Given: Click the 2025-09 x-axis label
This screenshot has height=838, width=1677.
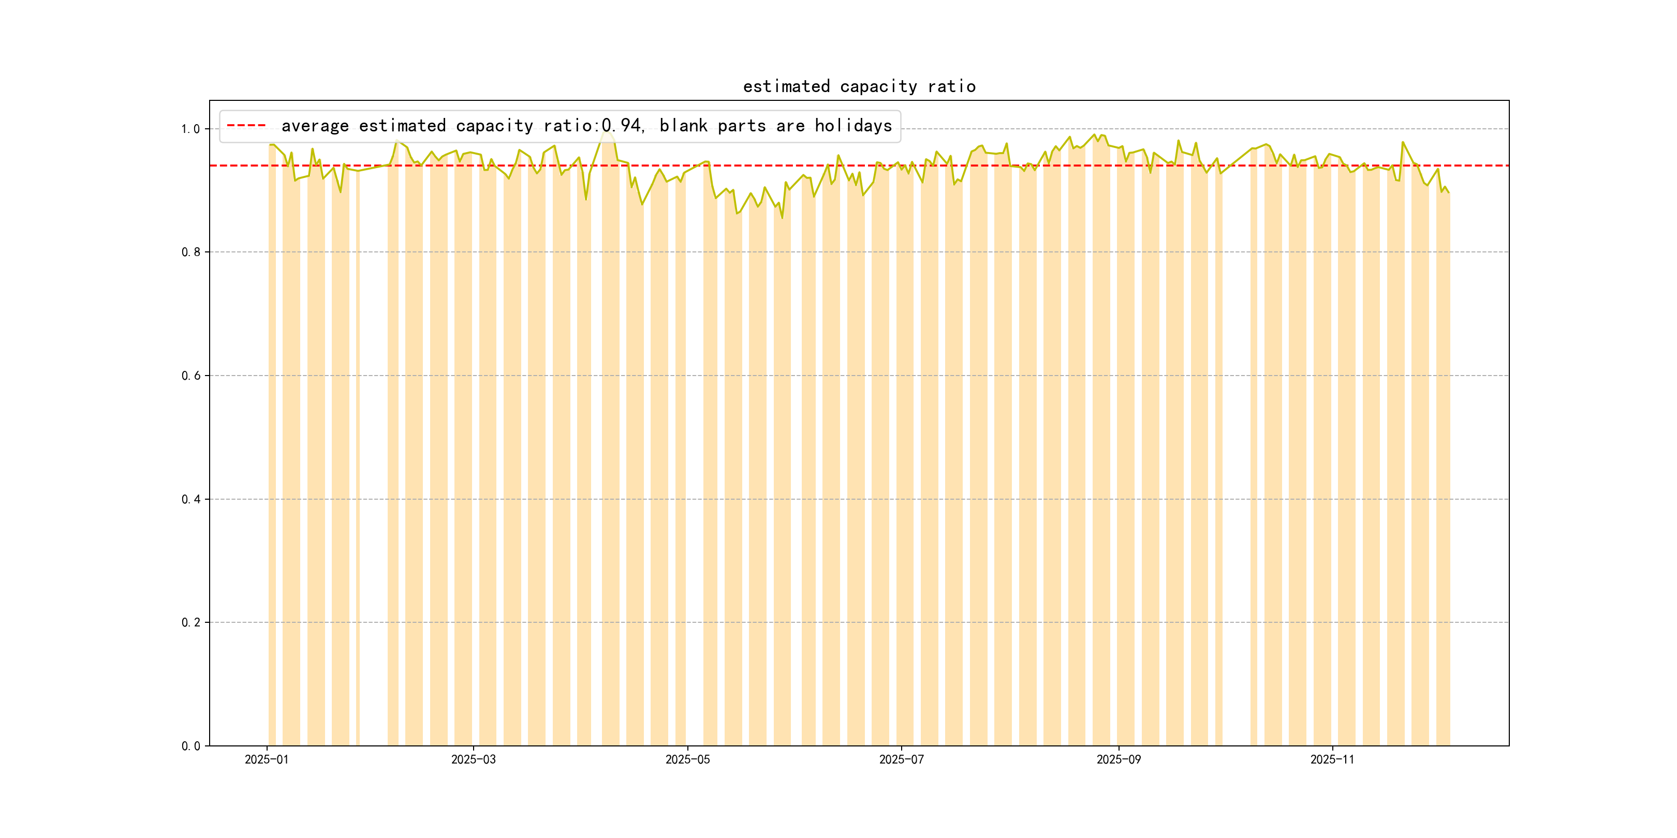Looking at the screenshot, I should tap(1119, 759).
